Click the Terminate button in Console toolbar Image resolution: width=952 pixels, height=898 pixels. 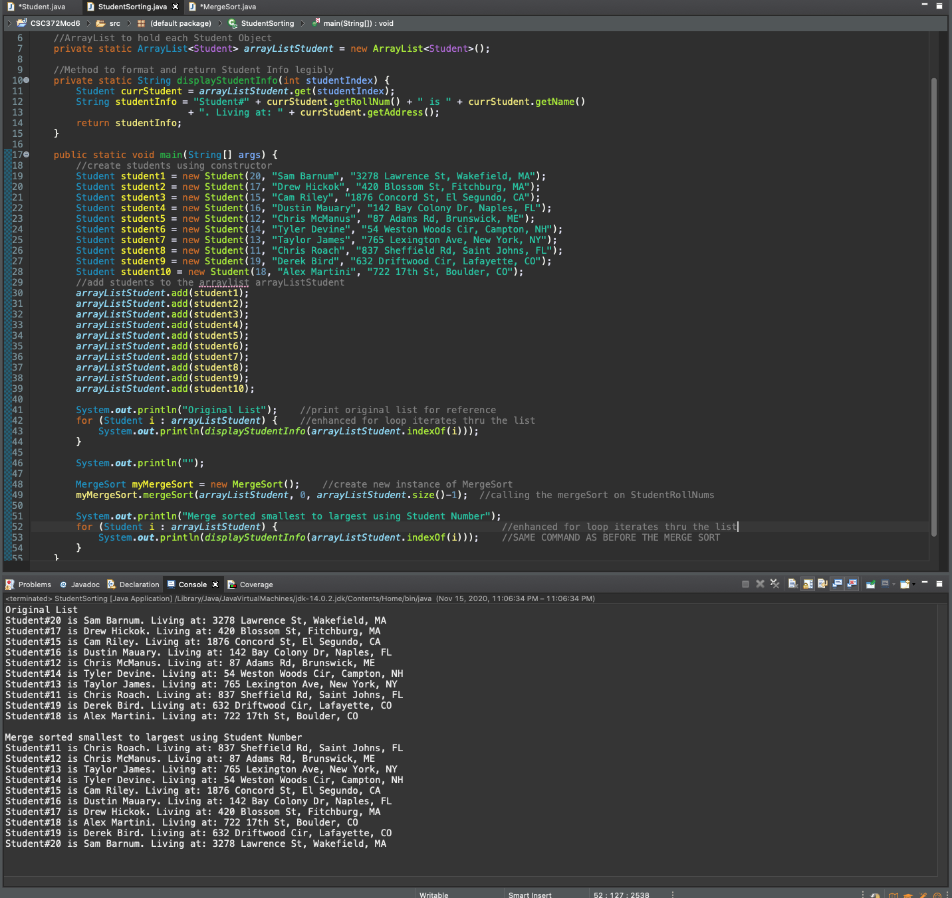tap(745, 584)
